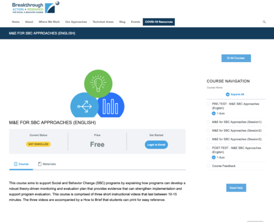
Task: Click the Breakthrough Action Research logo
Action: point(35,7)
